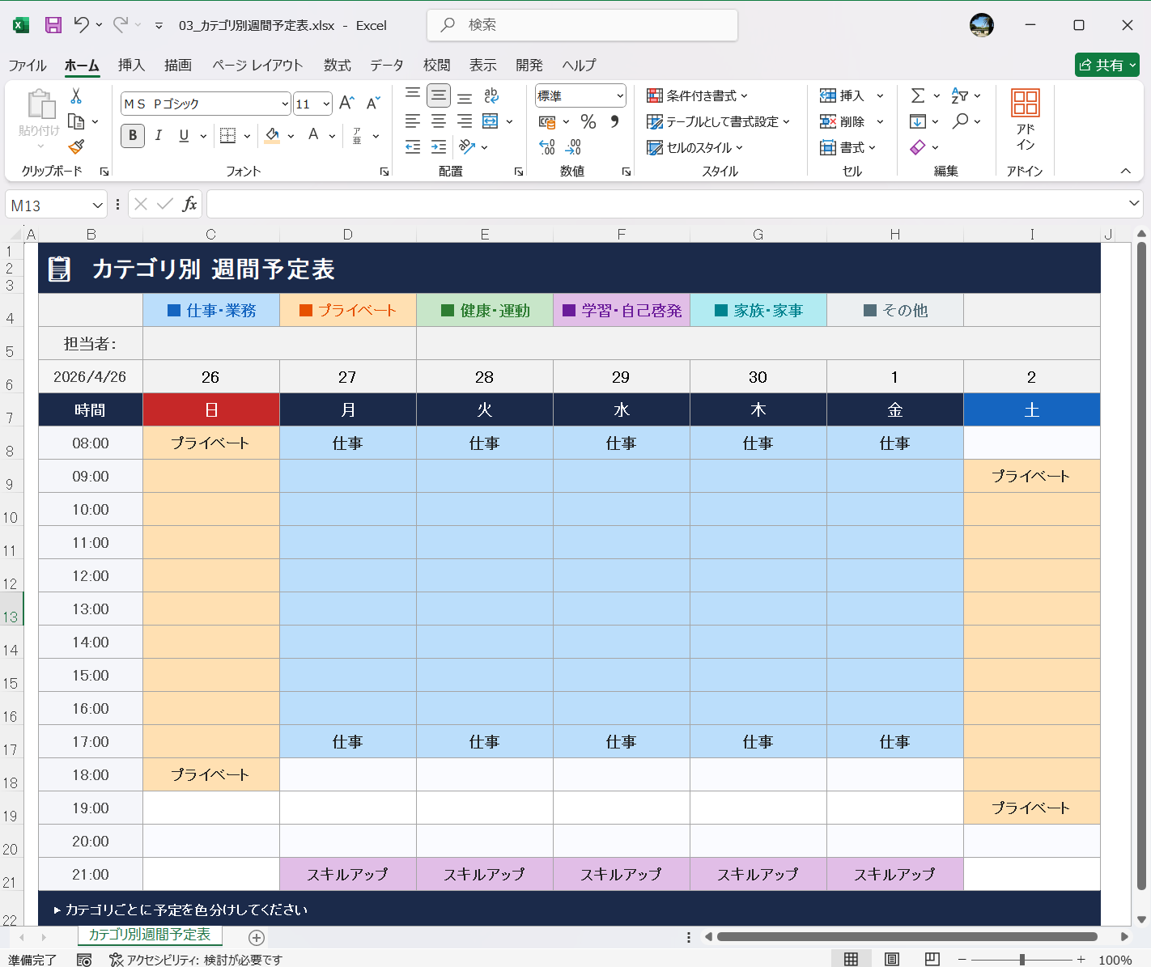Decrease decimal places
Screen dimensions: 1151x967
click(x=573, y=146)
